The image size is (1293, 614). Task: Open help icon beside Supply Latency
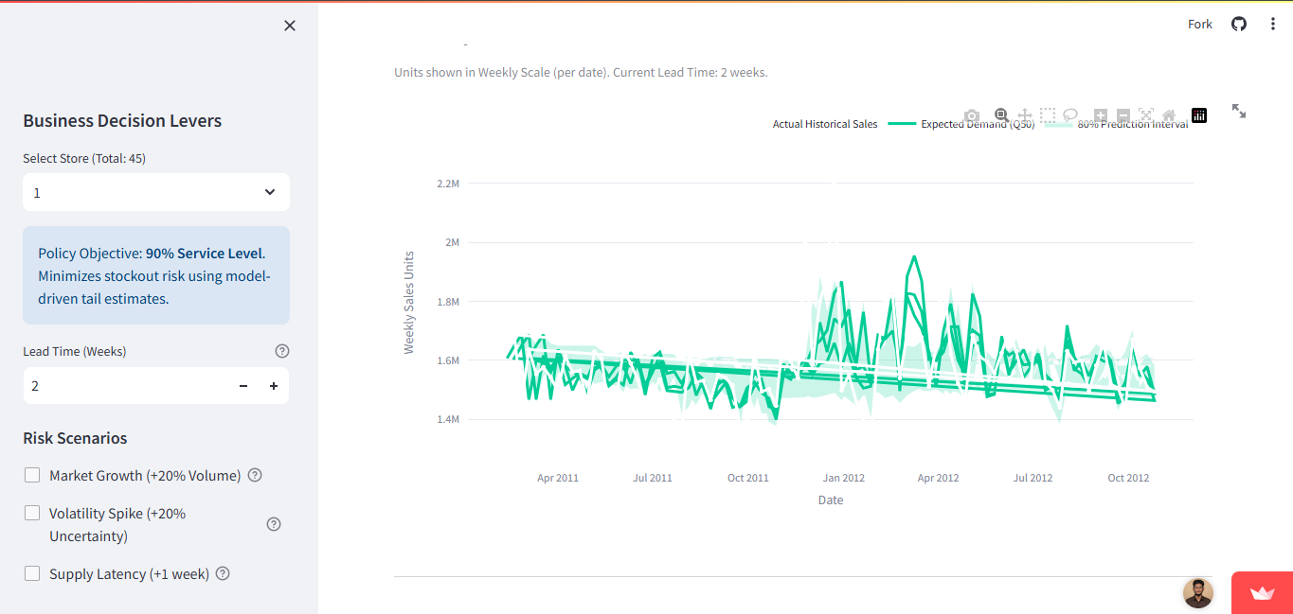point(223,573)
